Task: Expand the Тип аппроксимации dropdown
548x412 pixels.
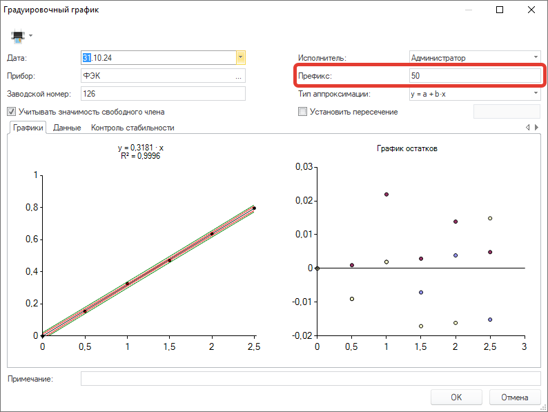Action: click(536, 93)
